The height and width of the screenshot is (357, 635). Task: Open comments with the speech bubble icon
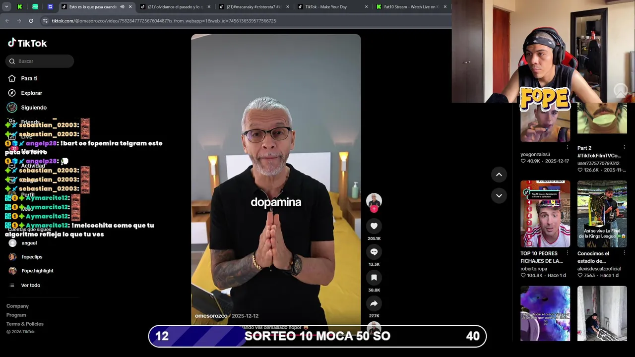tap(374, 252)
